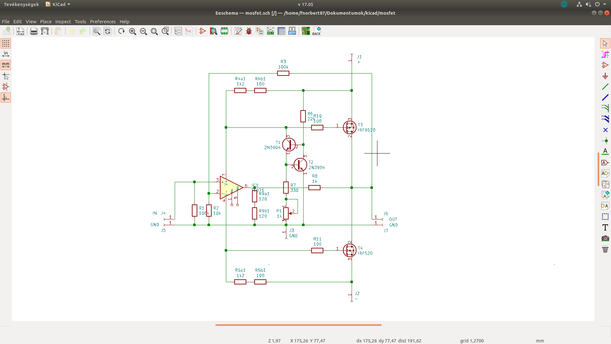611x344 pixels.
Task: Open the Place menu
Action: (46, 22)
